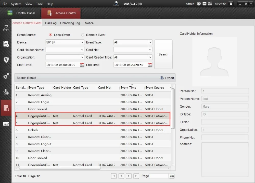Click the Access Control door icon
The height and width of the screenshot is (183, 255).
coord(49,13)
